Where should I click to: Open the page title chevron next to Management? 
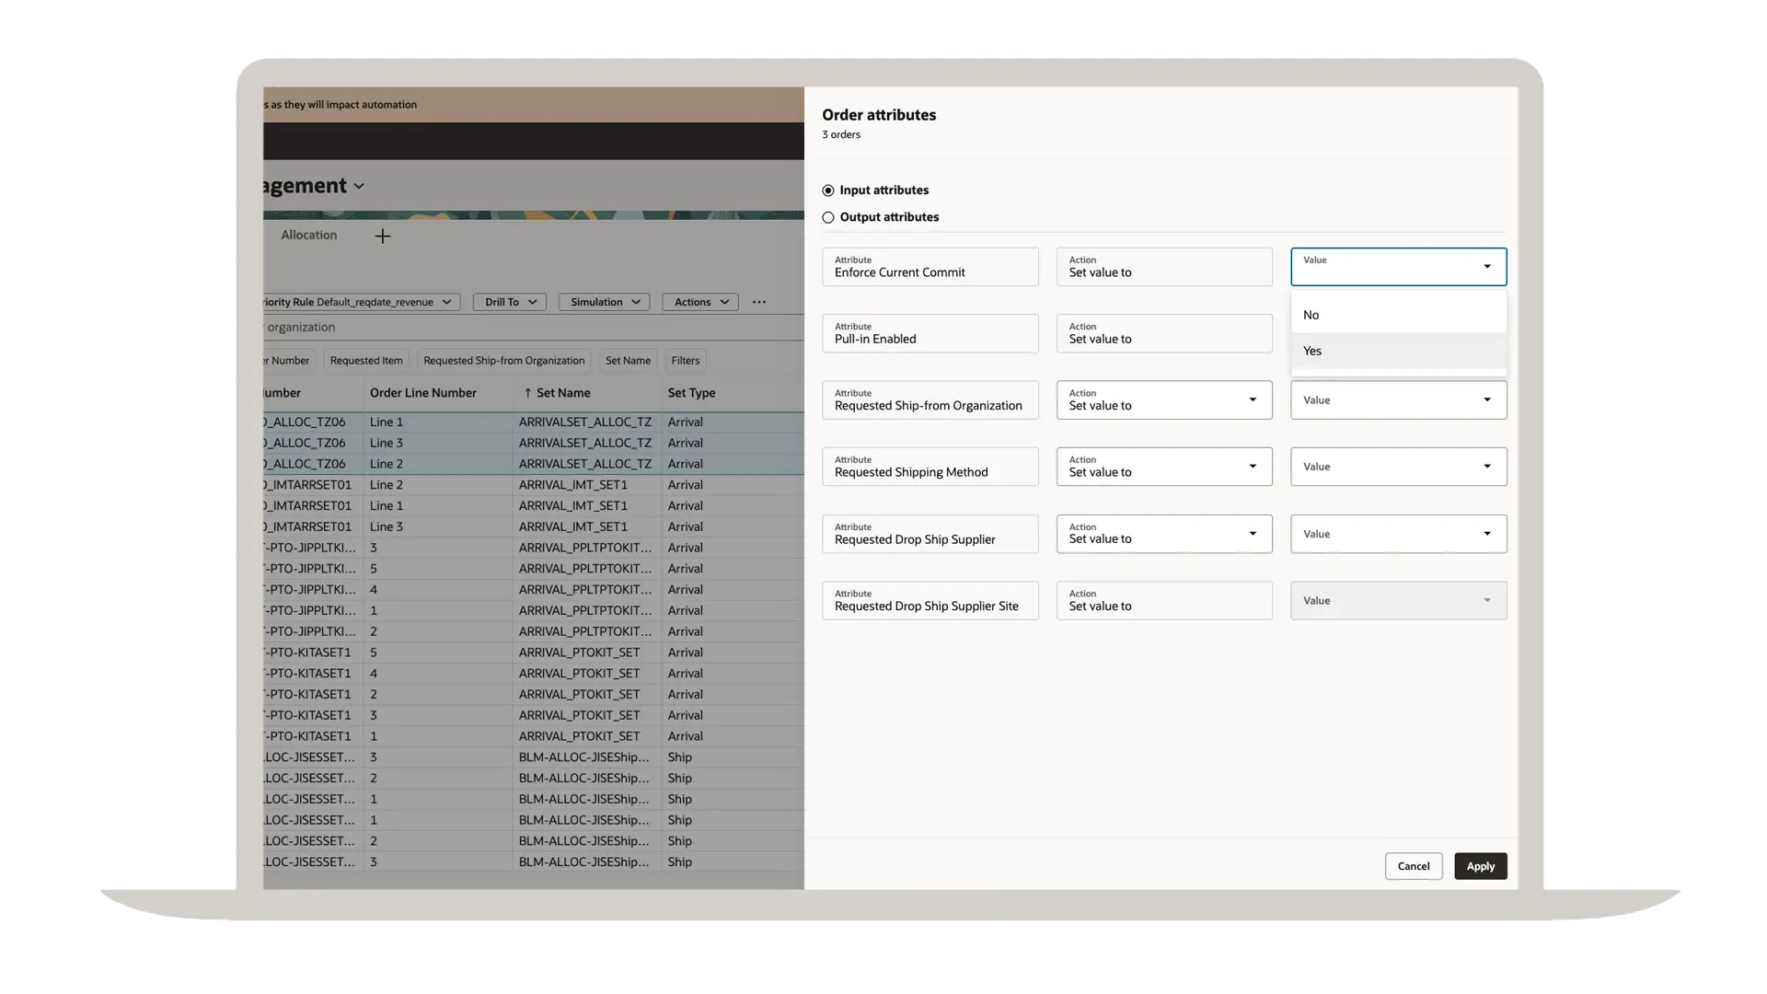pyautogui.click(x=358, y=185)
